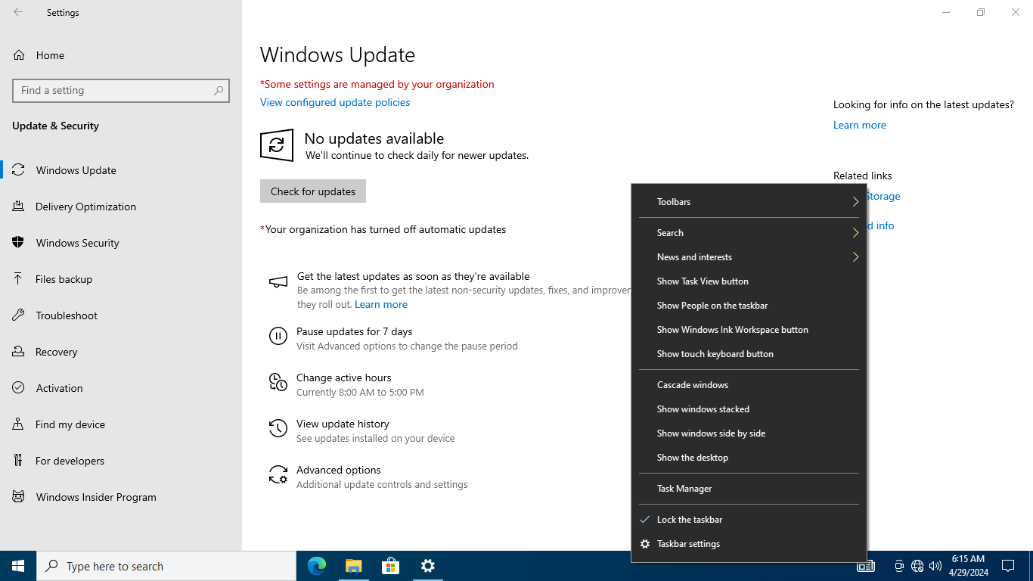Open File Explorer from the taskbar

[x=353, y=566]
